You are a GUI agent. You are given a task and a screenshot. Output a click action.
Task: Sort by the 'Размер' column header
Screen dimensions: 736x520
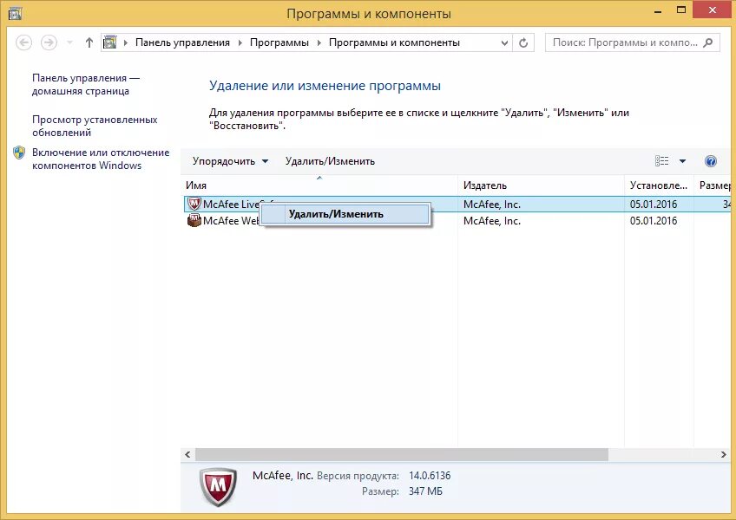(713, 185)
